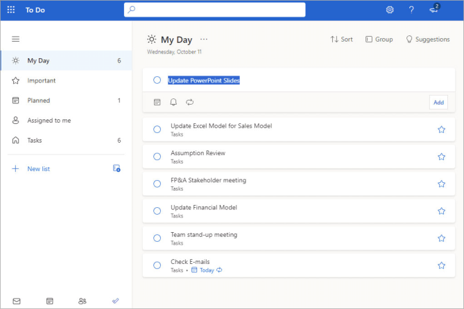Open the Help question mark icon
464x309 pixels.
coord(411,10)
